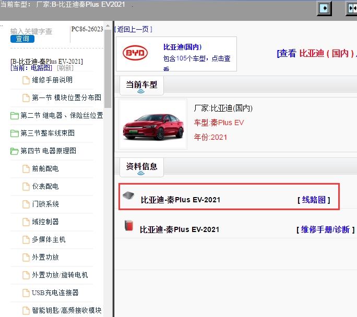Focus the 输入关键字查 keyword input field
357x317 pixels.
(x=31, y=31)
